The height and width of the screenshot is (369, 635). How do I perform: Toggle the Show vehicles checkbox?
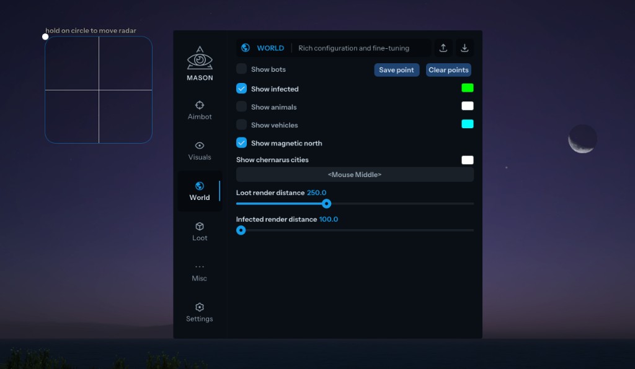242,124
